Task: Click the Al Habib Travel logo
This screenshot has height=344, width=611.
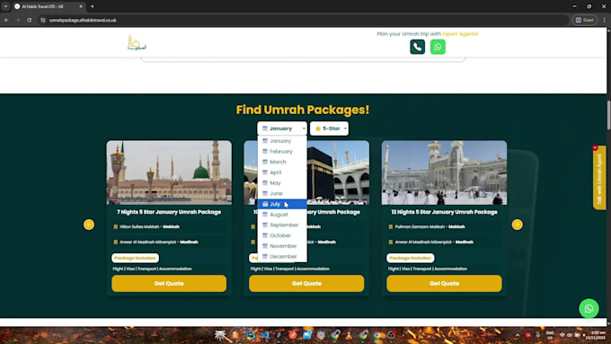Action: tap(137, 43)
